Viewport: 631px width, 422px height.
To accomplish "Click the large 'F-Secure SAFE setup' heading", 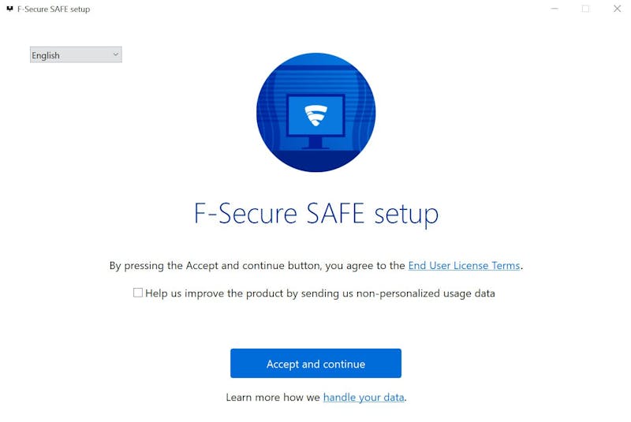I will pos(315,214).
